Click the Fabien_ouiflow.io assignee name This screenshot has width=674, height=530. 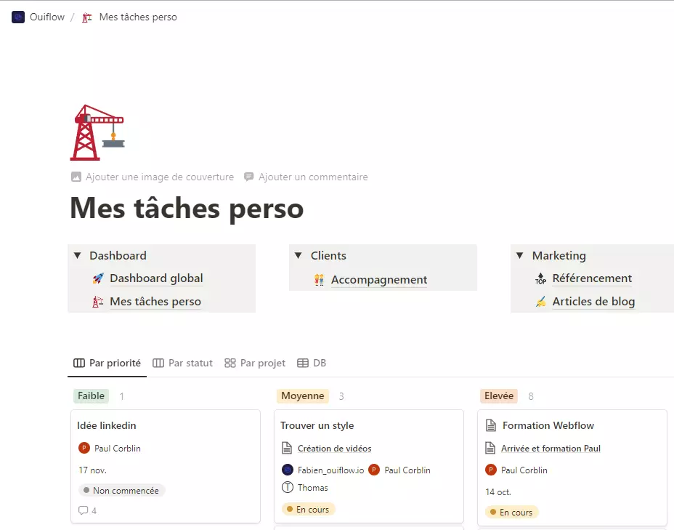[x=330, y=470]
